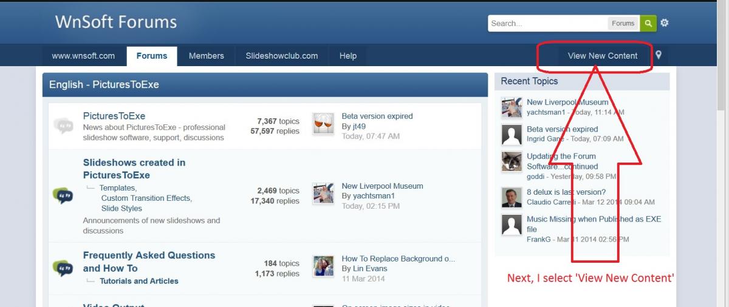729x307 pixels.
Task: Open the Members nav item
Action: point(207,56)
